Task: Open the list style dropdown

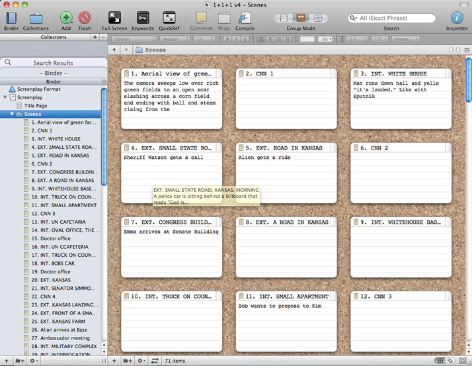Action: (x=380, y=39)
